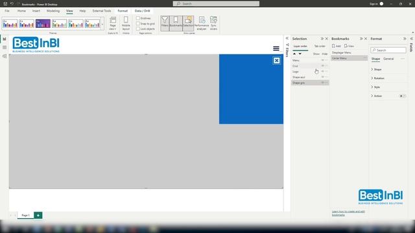The height and width of the screenshot is (233, 415).
Task: Apply the purple theme thumbnail
Action: pos(43,24)
